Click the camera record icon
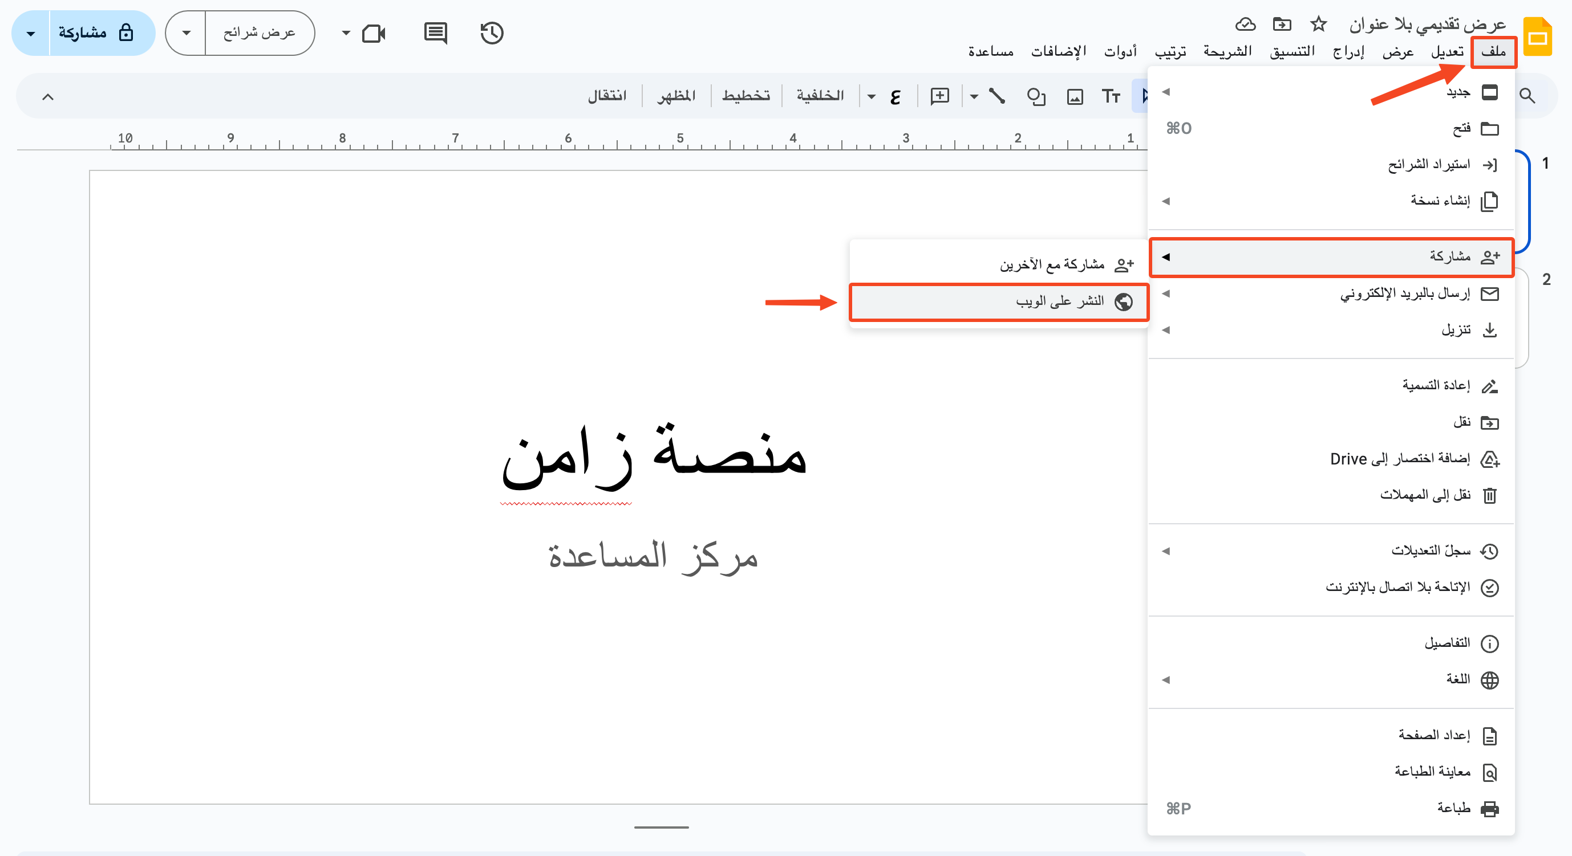 tap(374, 33)
